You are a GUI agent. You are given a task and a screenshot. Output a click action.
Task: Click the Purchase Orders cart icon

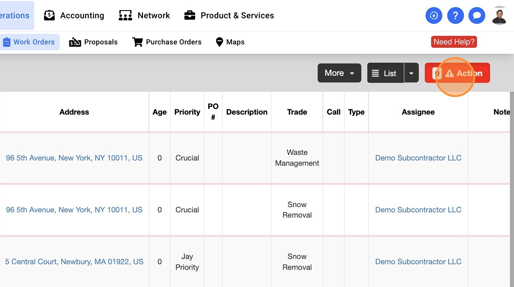(x=137, y=42)
